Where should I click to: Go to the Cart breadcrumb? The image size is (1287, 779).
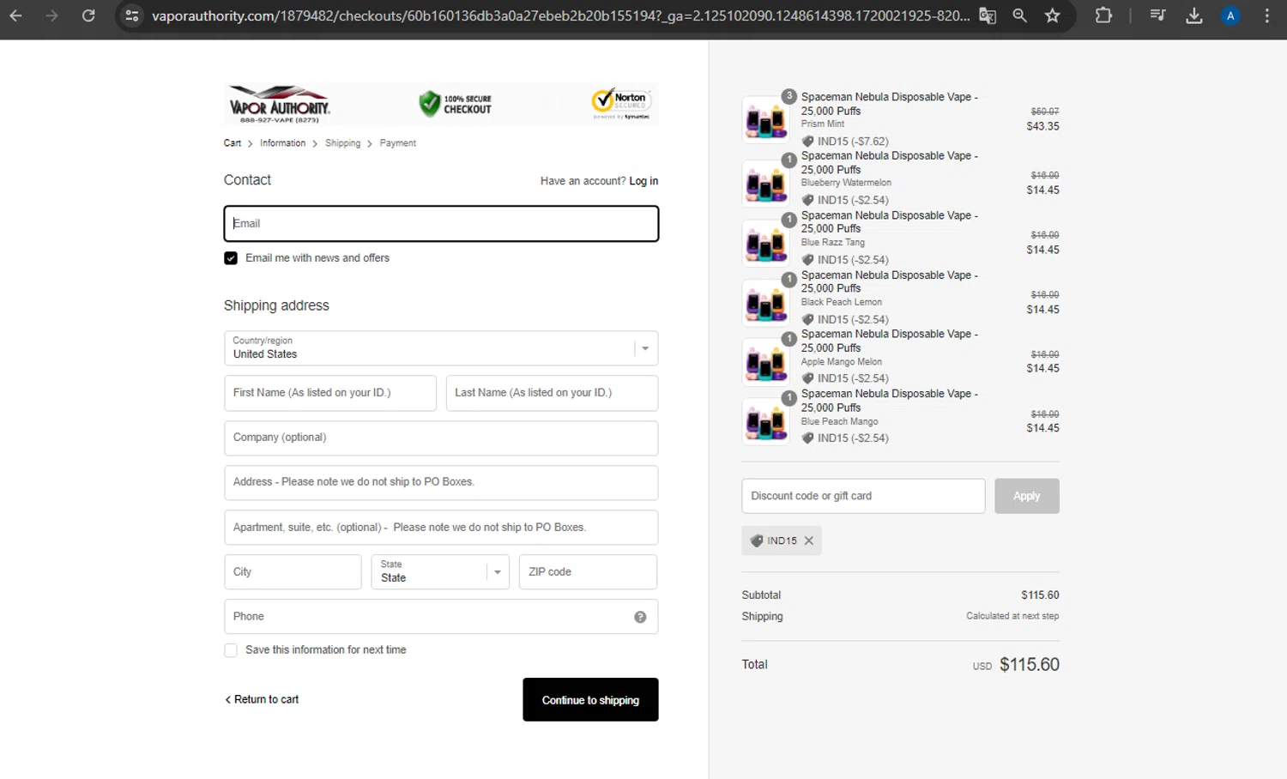(x=233, y=143)
